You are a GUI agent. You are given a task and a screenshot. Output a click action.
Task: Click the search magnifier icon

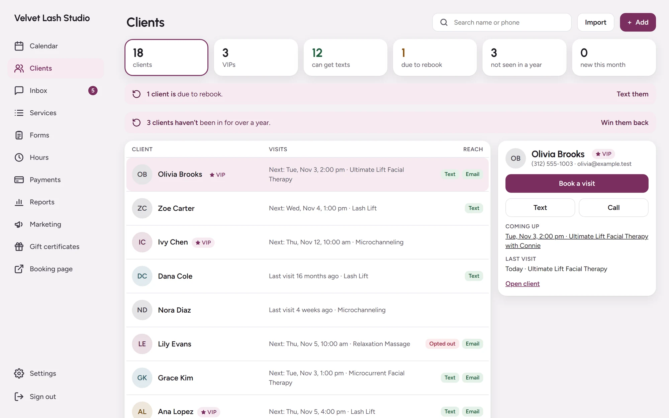(x=444, y=22)
